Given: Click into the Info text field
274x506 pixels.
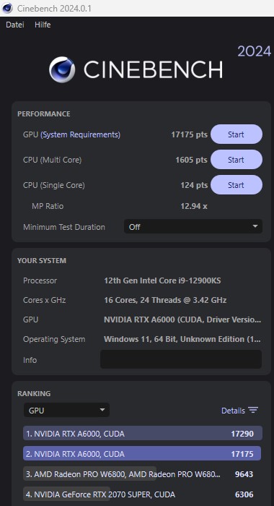Looking at the screenshot, I should click(181, 359).
